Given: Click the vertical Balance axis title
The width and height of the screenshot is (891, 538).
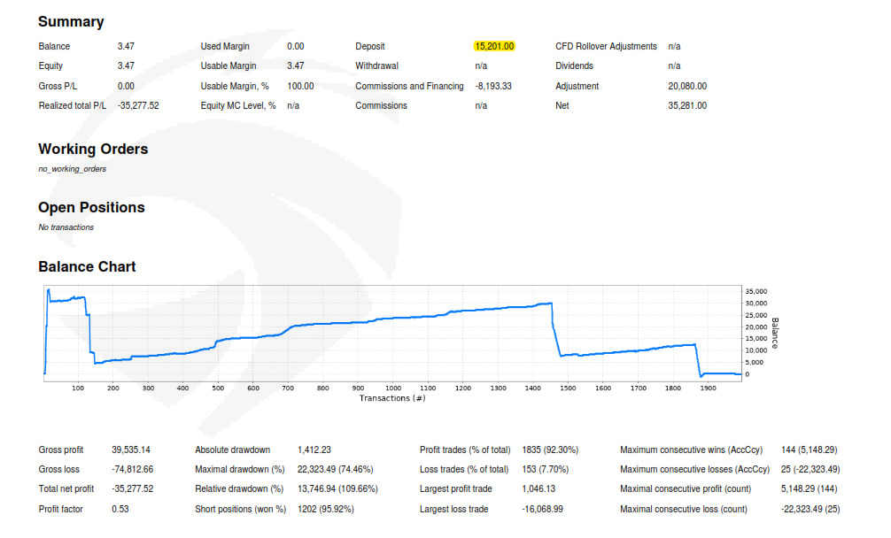Looking at the screenshot, I should pos(774,333).
